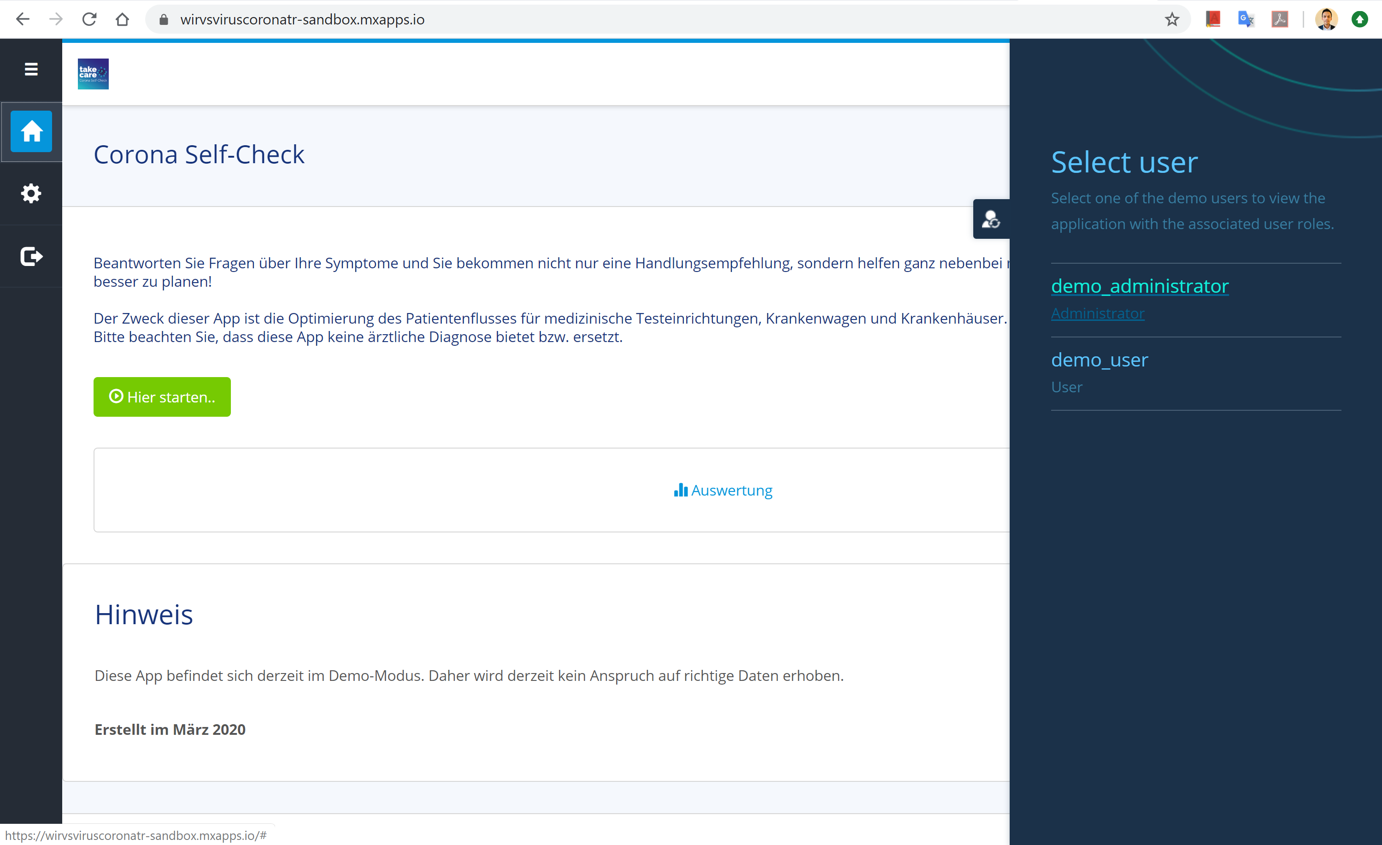The image size is (1382, 845).
Task: Open the Chrome profile avatar
Action: pos(1326,20)
